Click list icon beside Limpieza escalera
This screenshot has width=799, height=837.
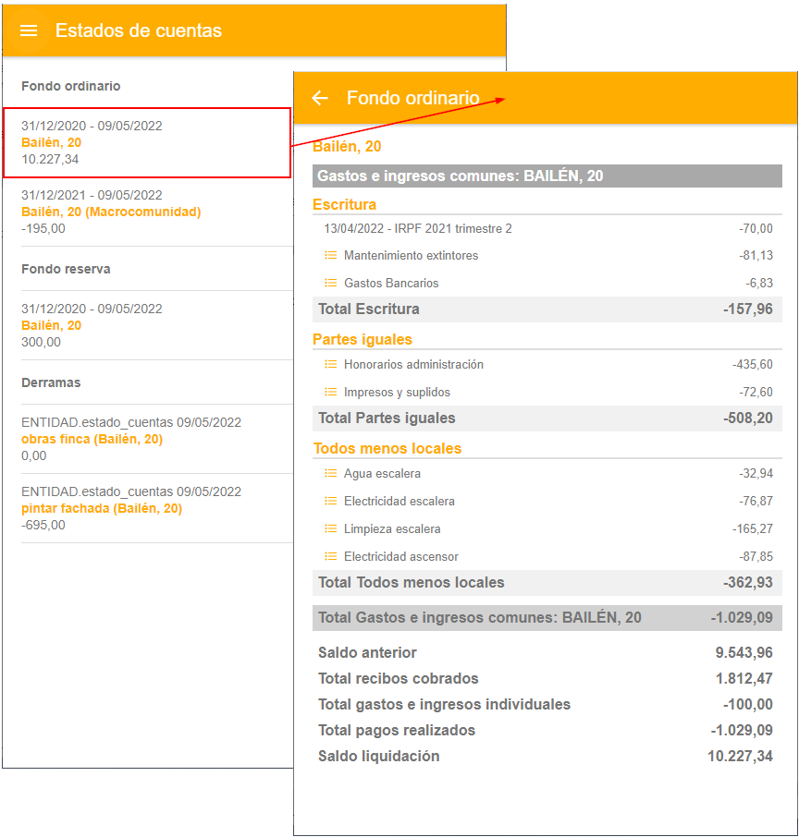(x=331, y=528)
